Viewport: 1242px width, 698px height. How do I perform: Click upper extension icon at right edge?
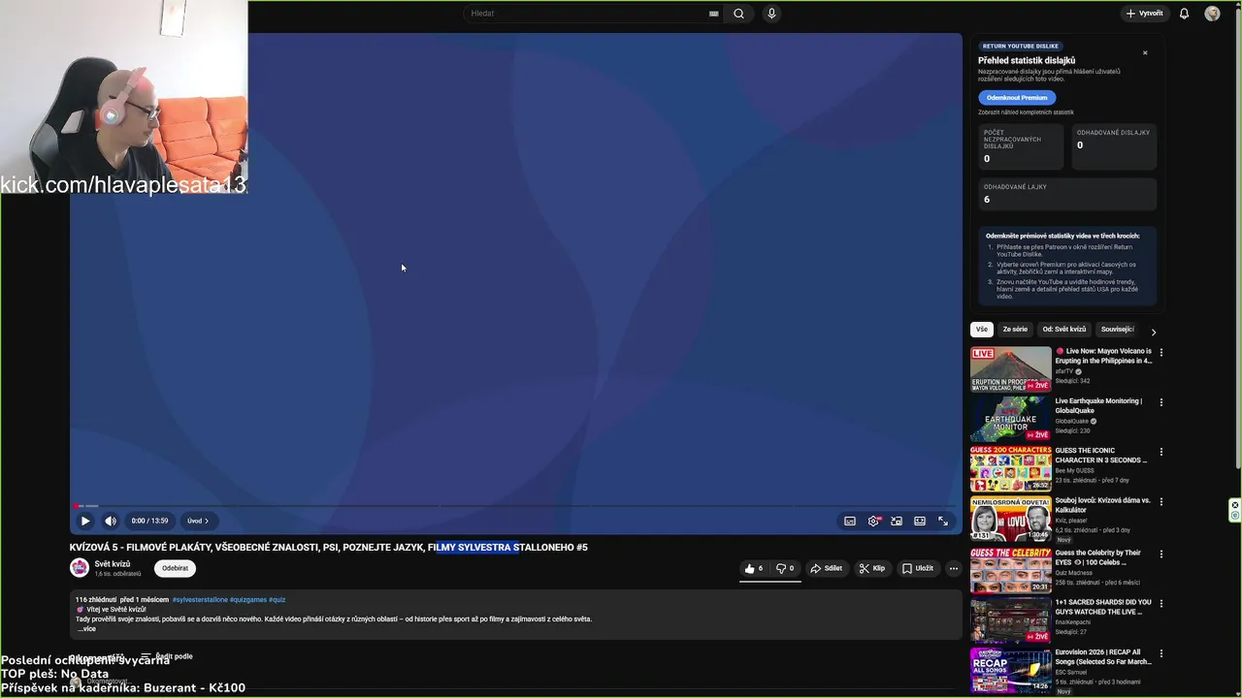point(1235,504)
